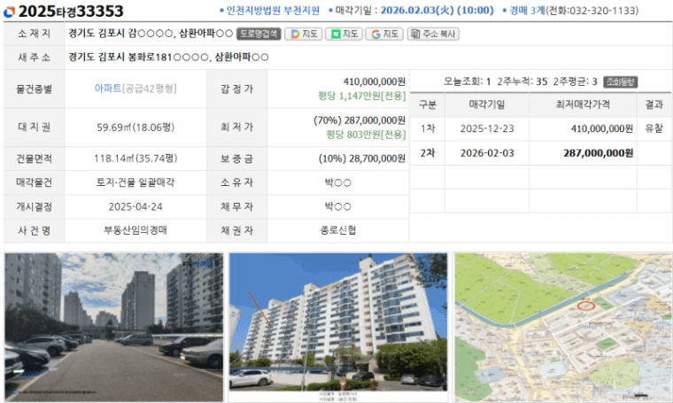
Task: Click the deposit (10%) 28,700,000원
Action: 362,159
